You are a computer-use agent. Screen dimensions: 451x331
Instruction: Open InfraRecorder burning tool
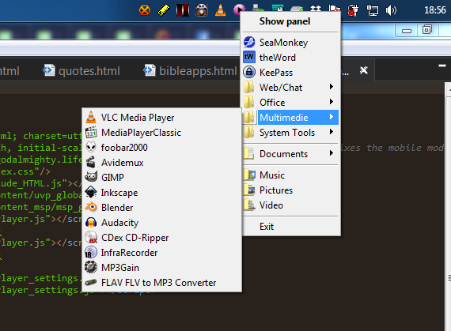pyautogui.click(x=161, y=253)
